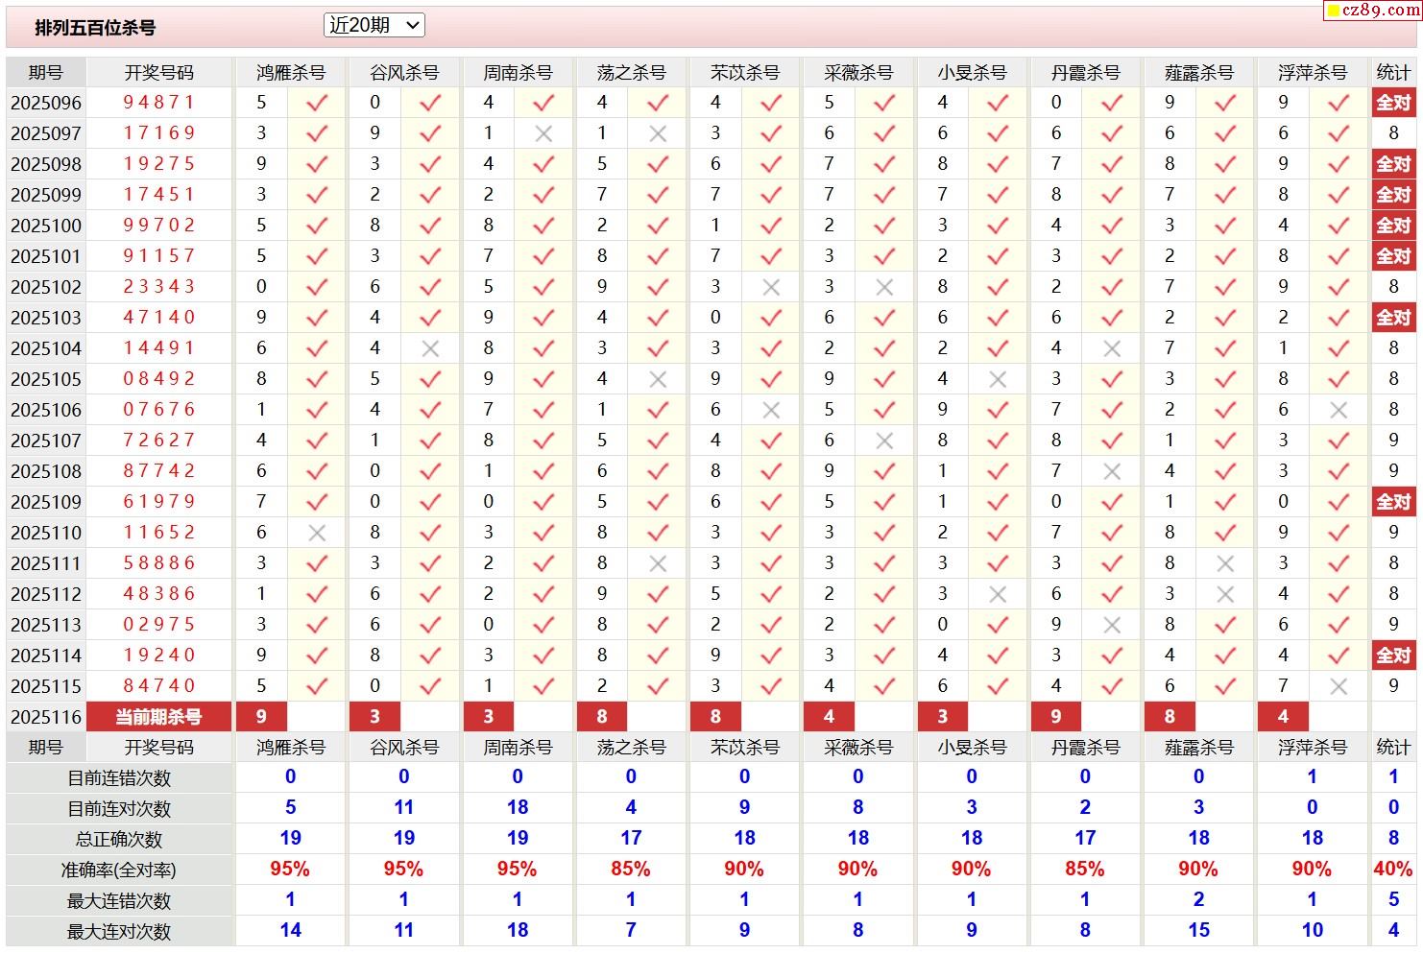Click current kill number 9 under 丹霞杀号
This screenshot has width=1423, height=954.
click(x=1056, y=717)
